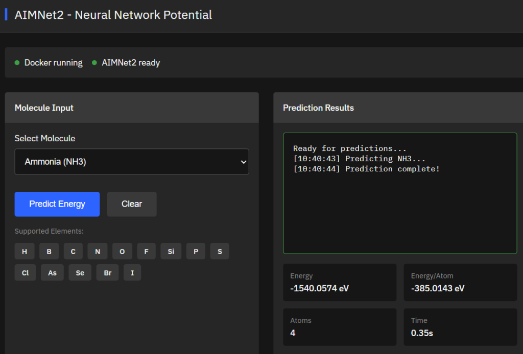Click inside the prediction log console
Viewport: 523px width, 354px height.
[400, 193]
